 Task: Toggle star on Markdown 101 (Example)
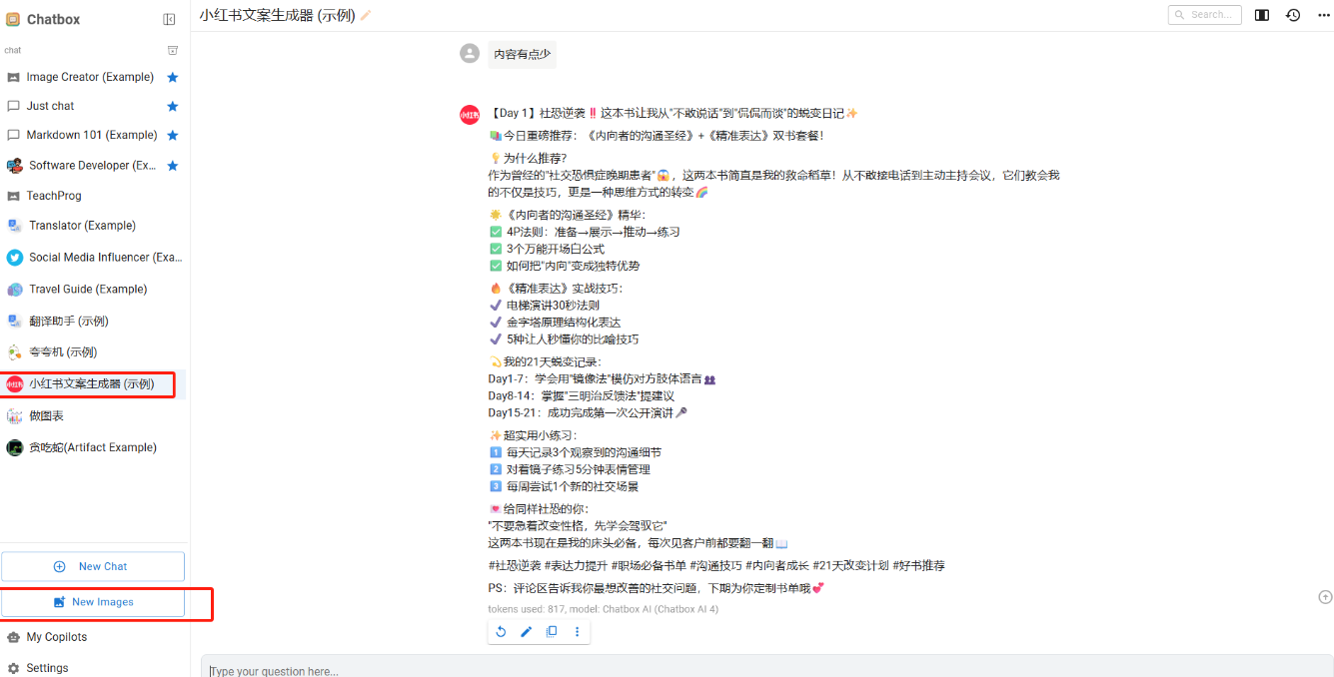(173, 135)
